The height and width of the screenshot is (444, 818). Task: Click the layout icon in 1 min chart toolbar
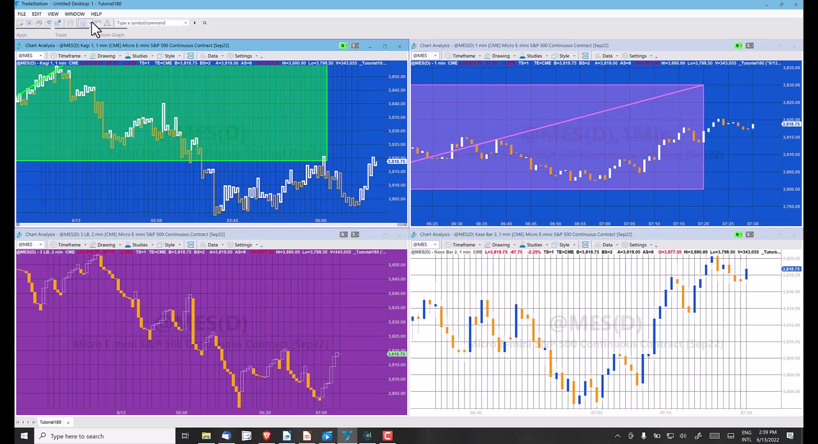pos(585,56)
